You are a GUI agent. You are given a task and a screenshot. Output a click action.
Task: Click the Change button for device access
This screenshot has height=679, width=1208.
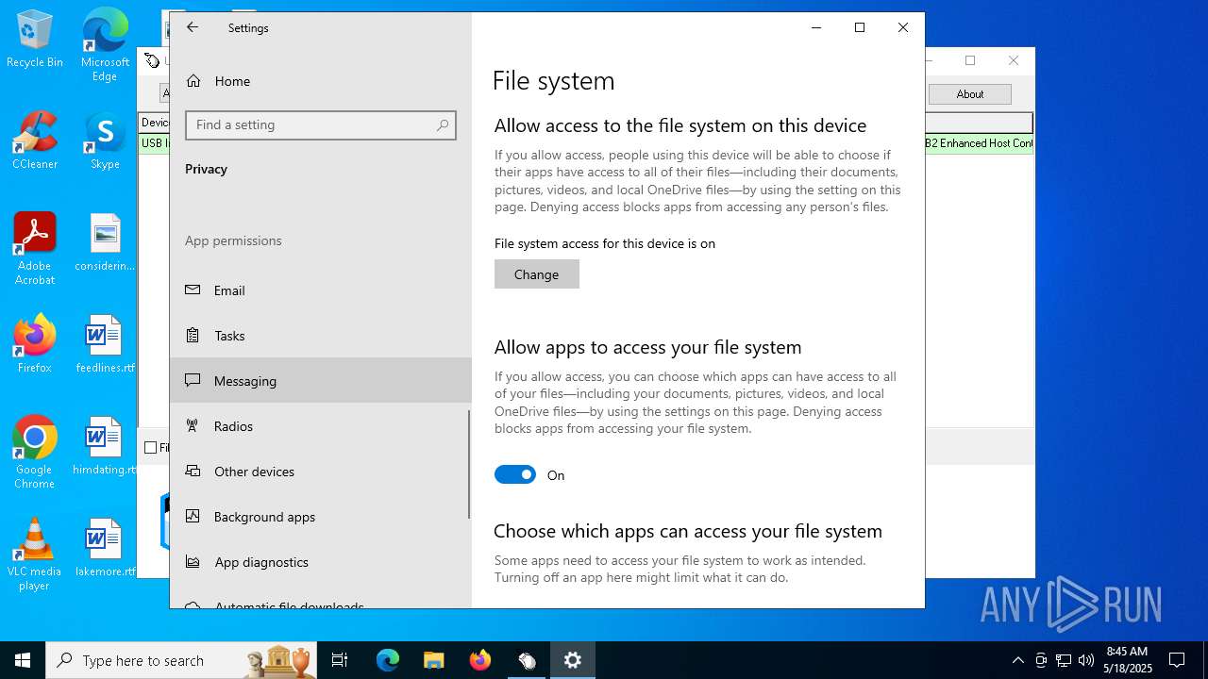point(537,274)
